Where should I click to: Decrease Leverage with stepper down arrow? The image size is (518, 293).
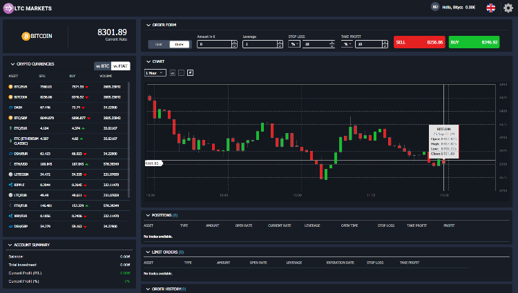coord(280,46)
